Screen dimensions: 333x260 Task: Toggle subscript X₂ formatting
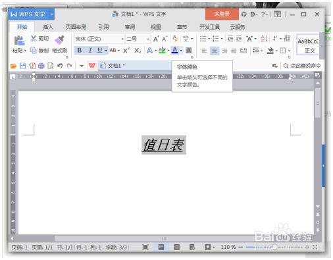pos(138,51)
